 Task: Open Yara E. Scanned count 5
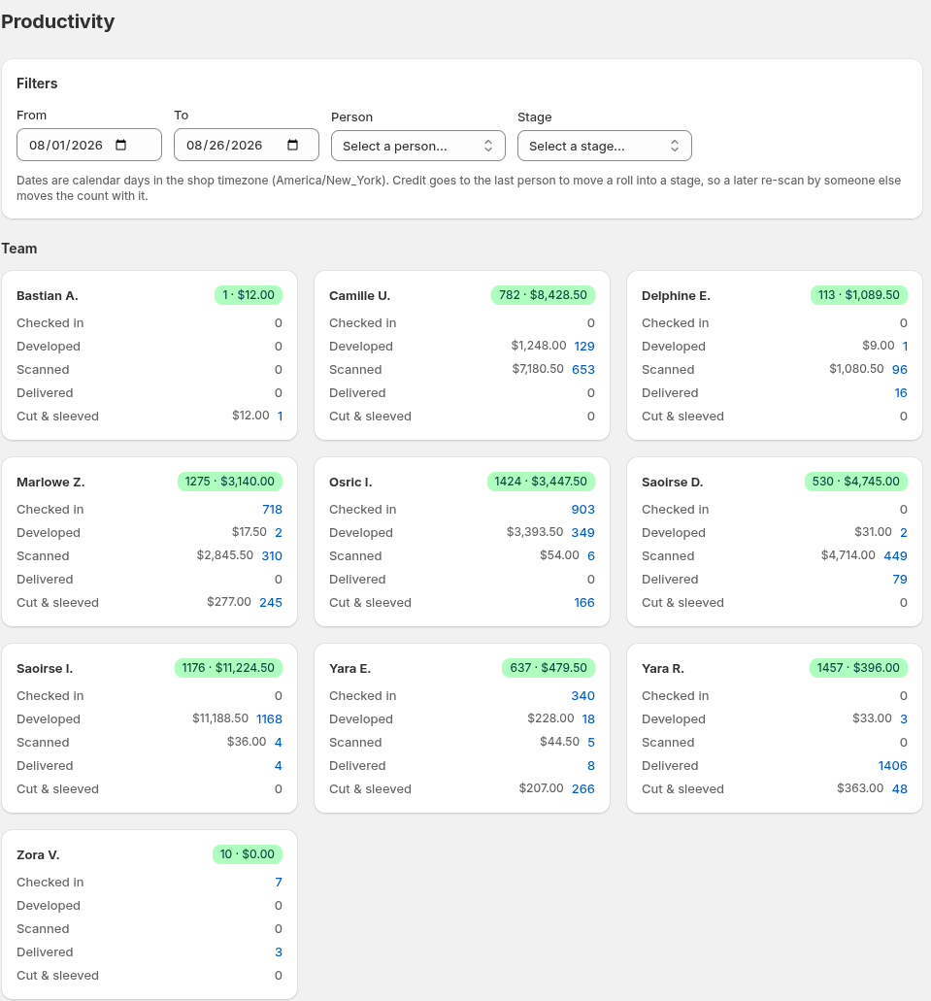click(x=591, y=743)
